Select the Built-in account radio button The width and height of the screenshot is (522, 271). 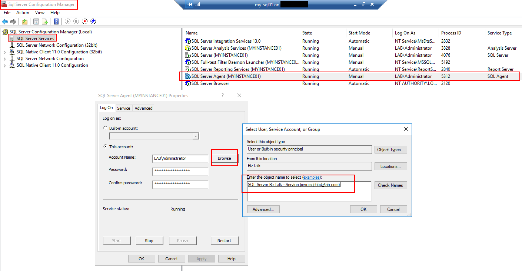(105, 128)
